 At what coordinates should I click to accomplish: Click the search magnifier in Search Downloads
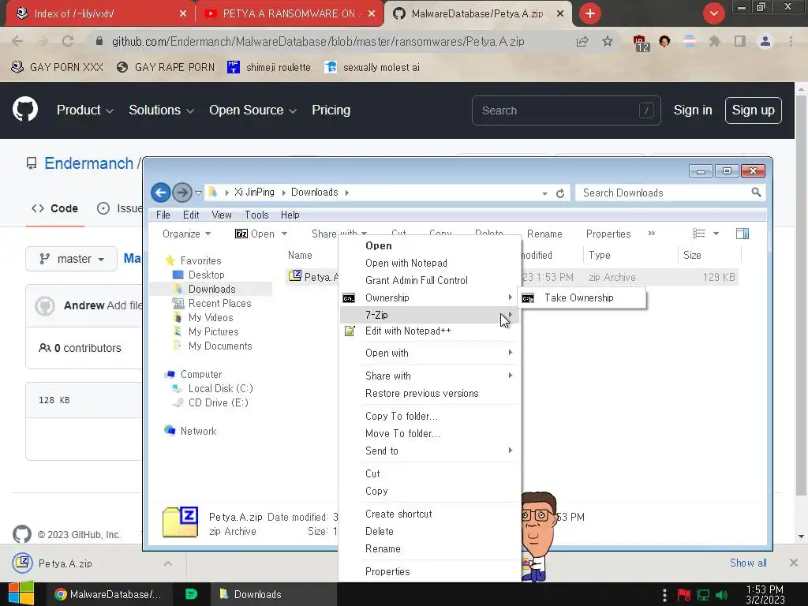(756, 193)
